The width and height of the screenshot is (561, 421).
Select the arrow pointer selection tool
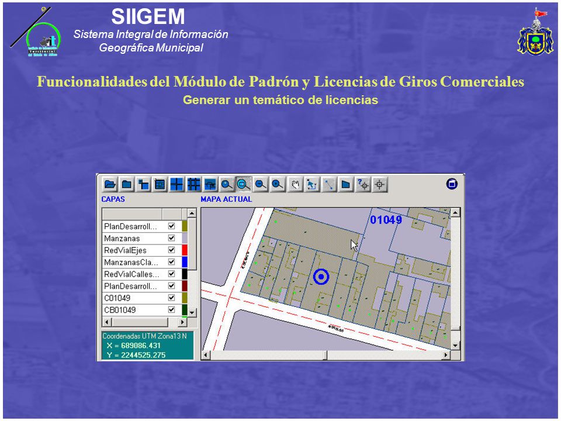312,185
